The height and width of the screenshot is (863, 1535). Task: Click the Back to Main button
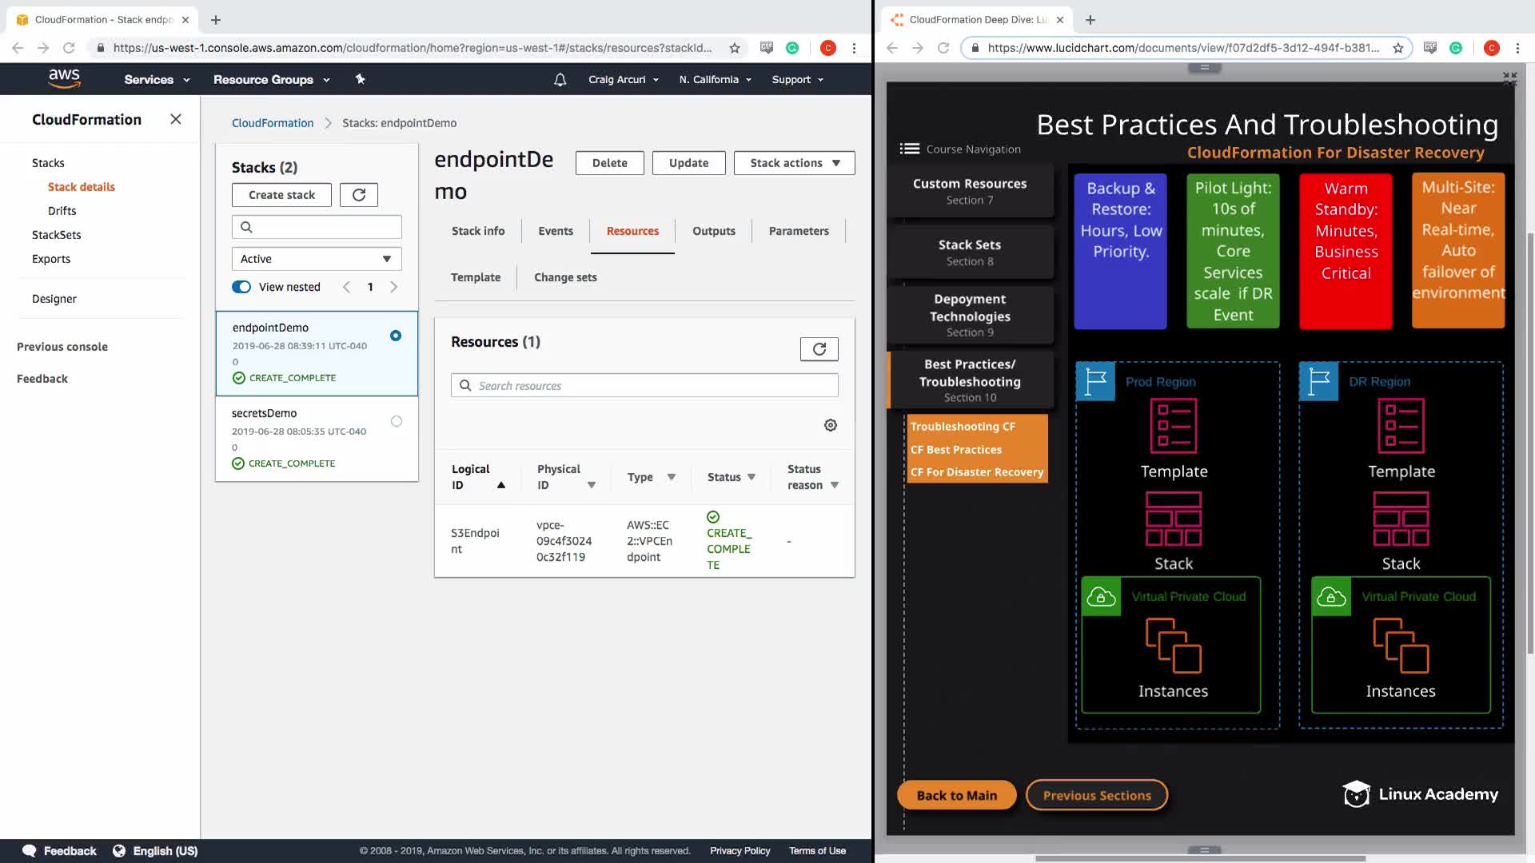[956, 795]
